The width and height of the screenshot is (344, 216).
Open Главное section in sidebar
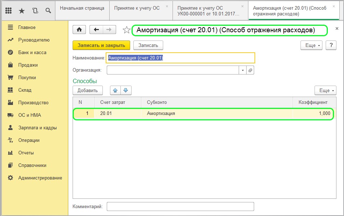pyautogui.click(x=27, y=28)
